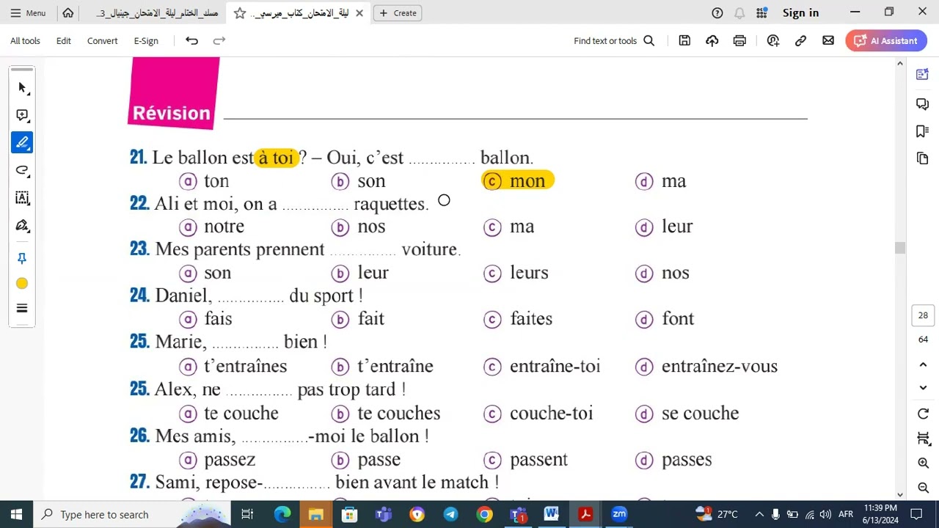Open All tools panel
The width and height of the screenshot is (939, 528).
coord(25,41)
